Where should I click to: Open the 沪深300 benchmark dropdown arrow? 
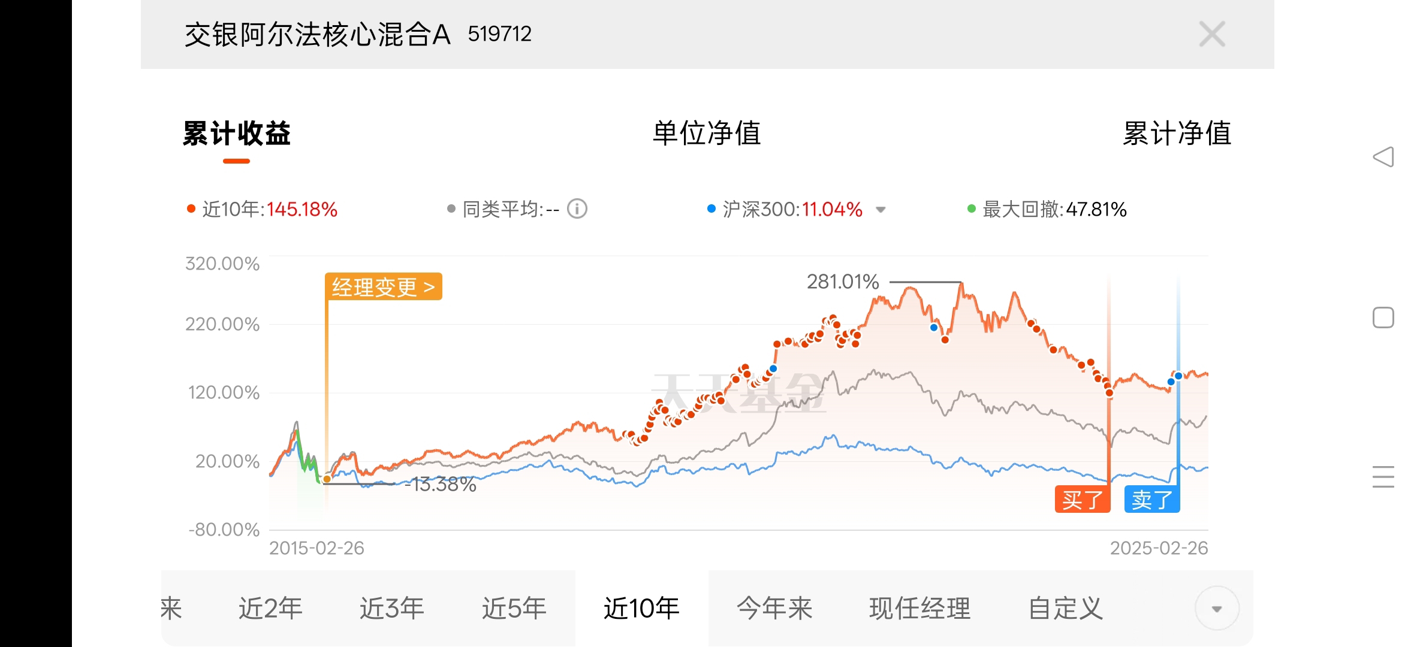[881, 210]
